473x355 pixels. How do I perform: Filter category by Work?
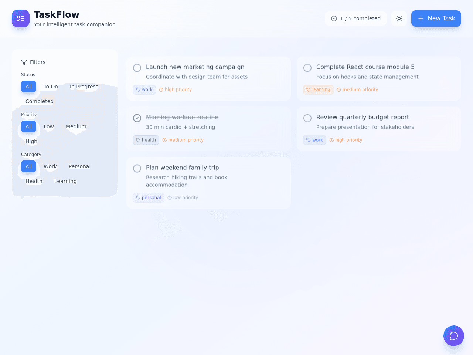[x=50, y=166]
